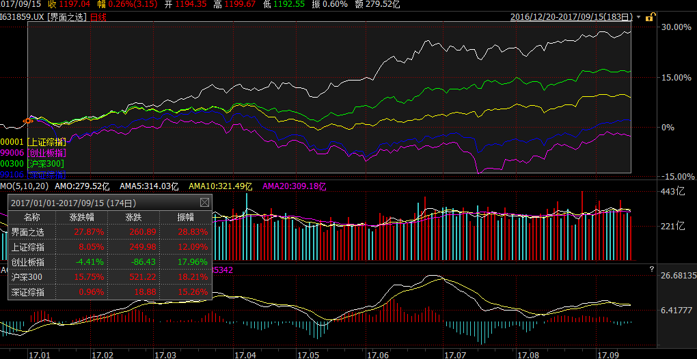Screen dimensions: 697x359
Task: Click the -4.41% cell
Action: [x=90, y=262]
